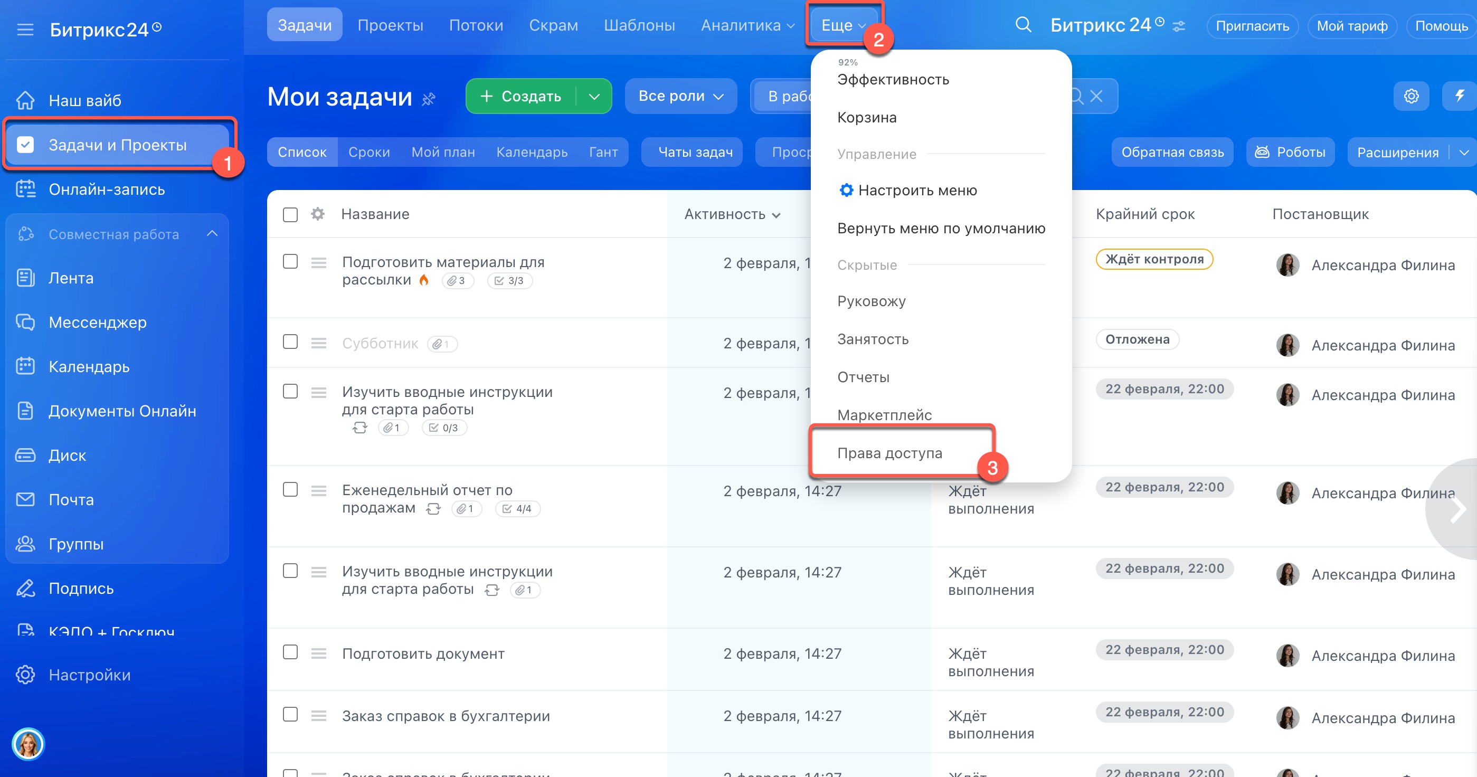This screenshot has height=777, width=1477.
Task: Tick checkbox for Субботник task
Action: click(x=290, y=343)
